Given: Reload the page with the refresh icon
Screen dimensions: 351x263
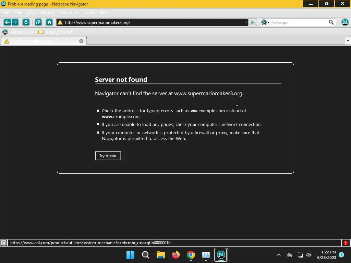Looking at the screenshot, I should click(26, 22).
